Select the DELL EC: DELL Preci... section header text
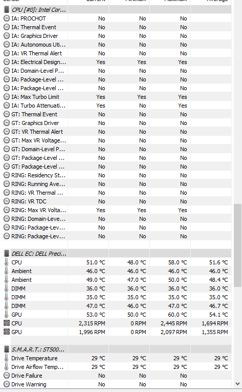242x392 pixels. (39, 254)
